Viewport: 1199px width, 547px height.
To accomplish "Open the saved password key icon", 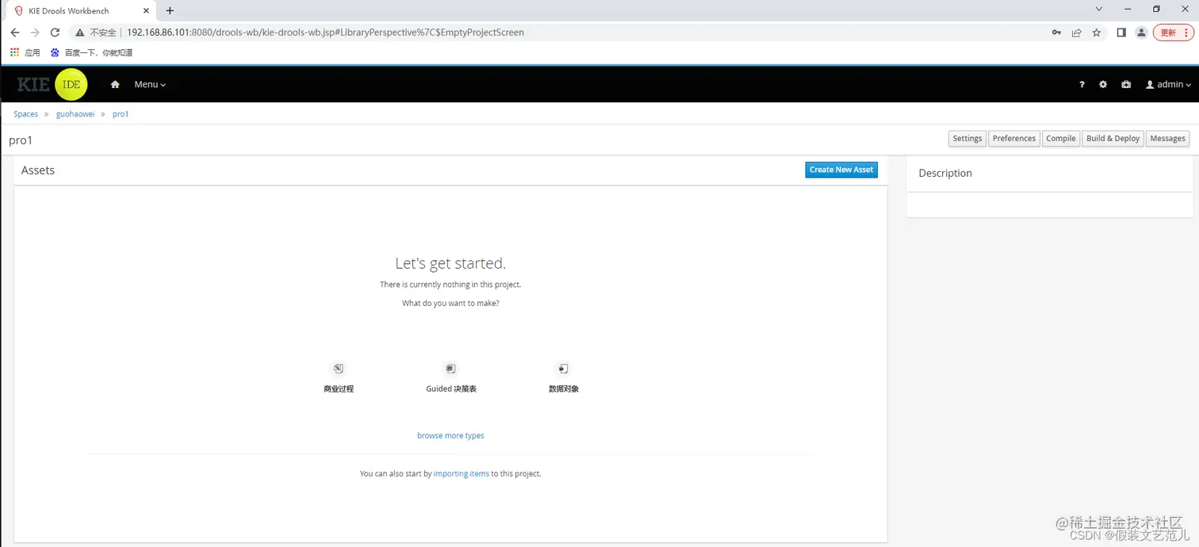I will point(1056,33).
